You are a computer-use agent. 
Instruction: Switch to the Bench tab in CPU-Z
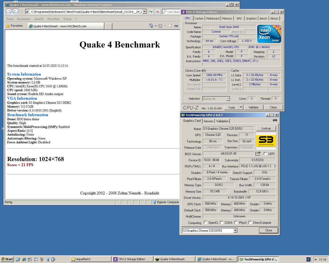tap(263, 18)
